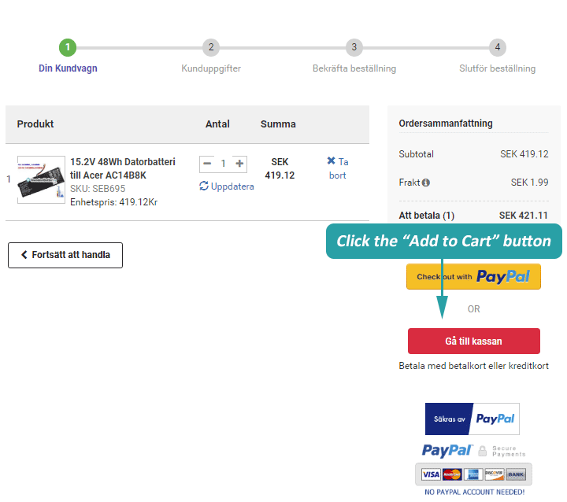Click the Discover card icon
This screenshot has height=502, width=567.
tap(495, 474)
